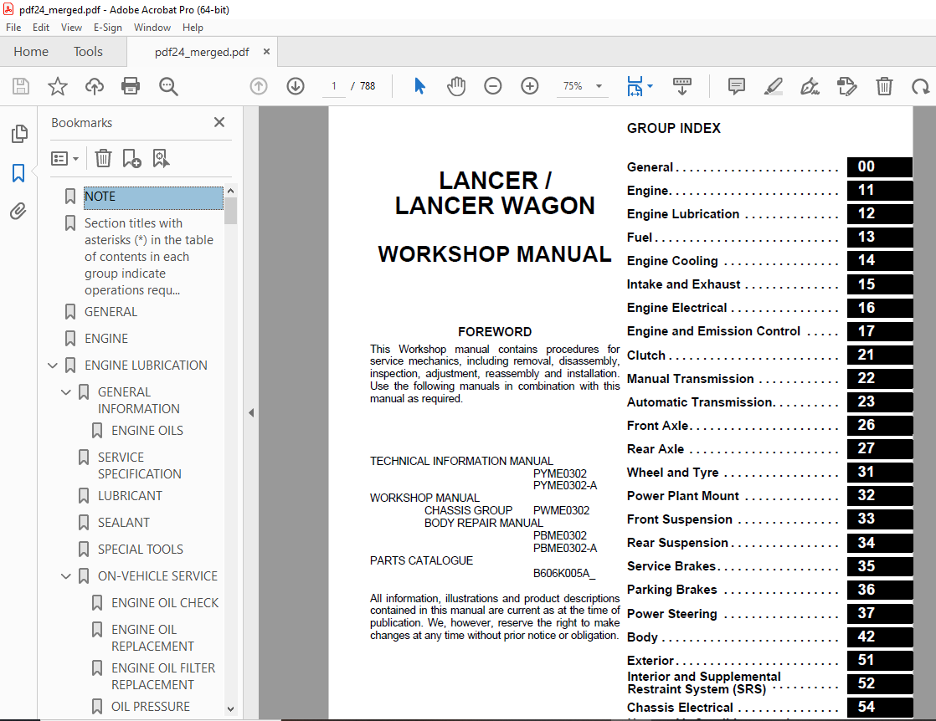
Task: Open fit page options dropdown arrow
Action: tap(650, 86)
